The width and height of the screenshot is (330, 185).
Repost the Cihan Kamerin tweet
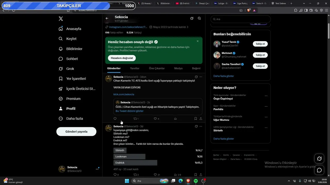coord(136,119)
